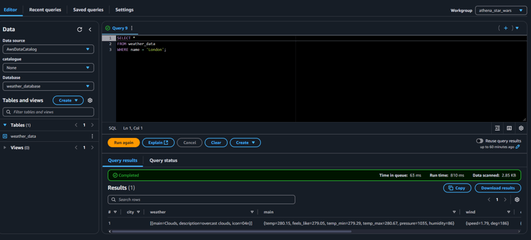
Task: Open weather_data table options menu
Action: (92, 136)
